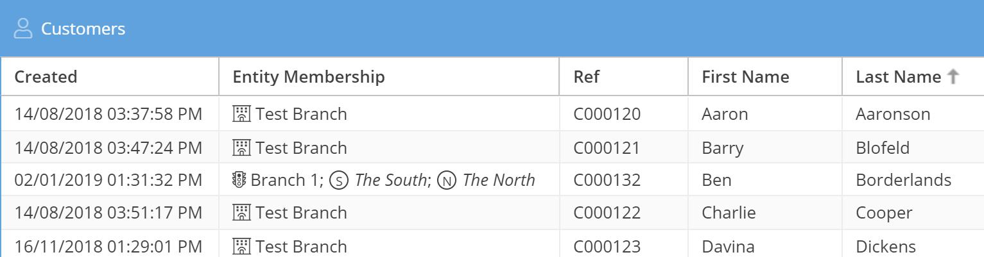Click the traffic light icon beside Branch 1

239,181
